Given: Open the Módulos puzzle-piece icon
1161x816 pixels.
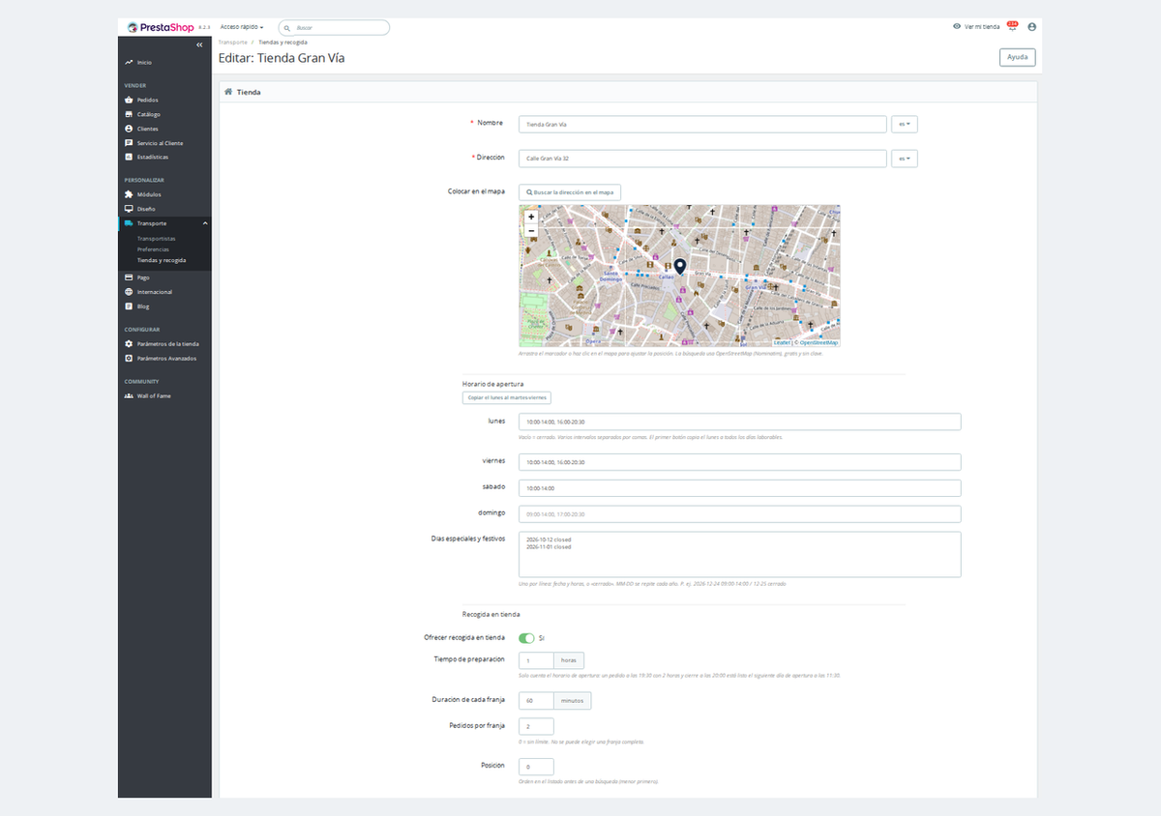Looking at the screenshot, I should click(x=129, y=194).
